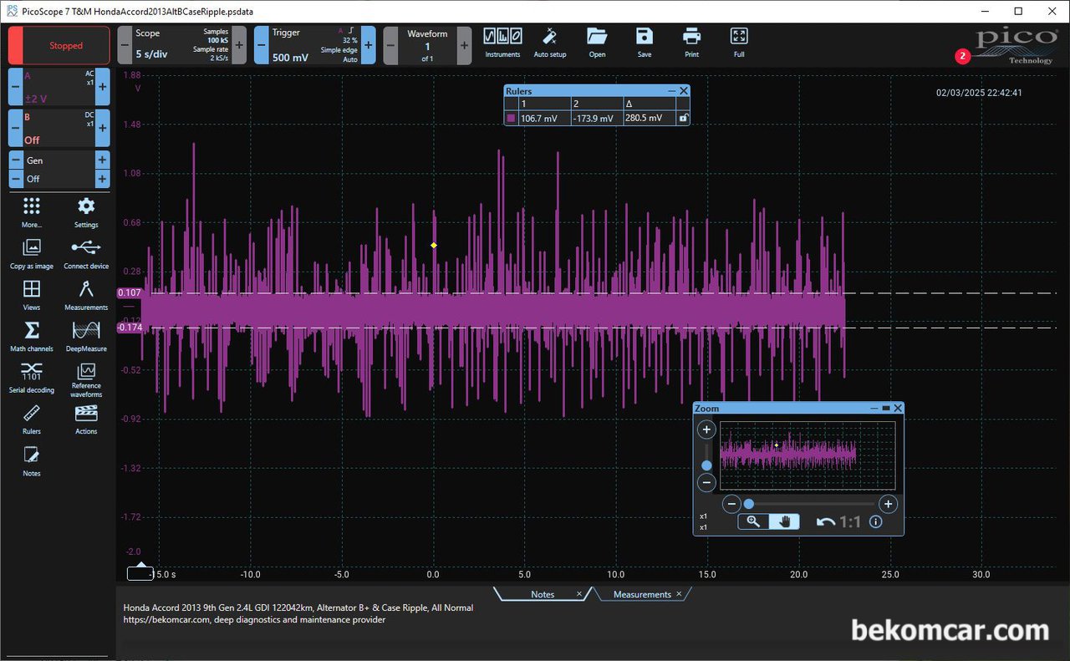Open the Views layout tool
The image size is (1070, 661).
point(32,295)
